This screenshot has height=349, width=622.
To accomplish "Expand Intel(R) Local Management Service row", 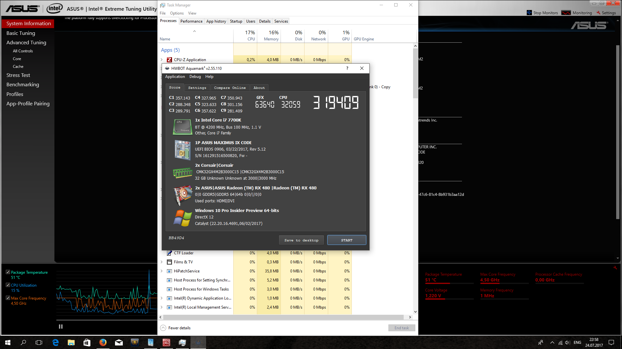I will click(x=162, y=307).
